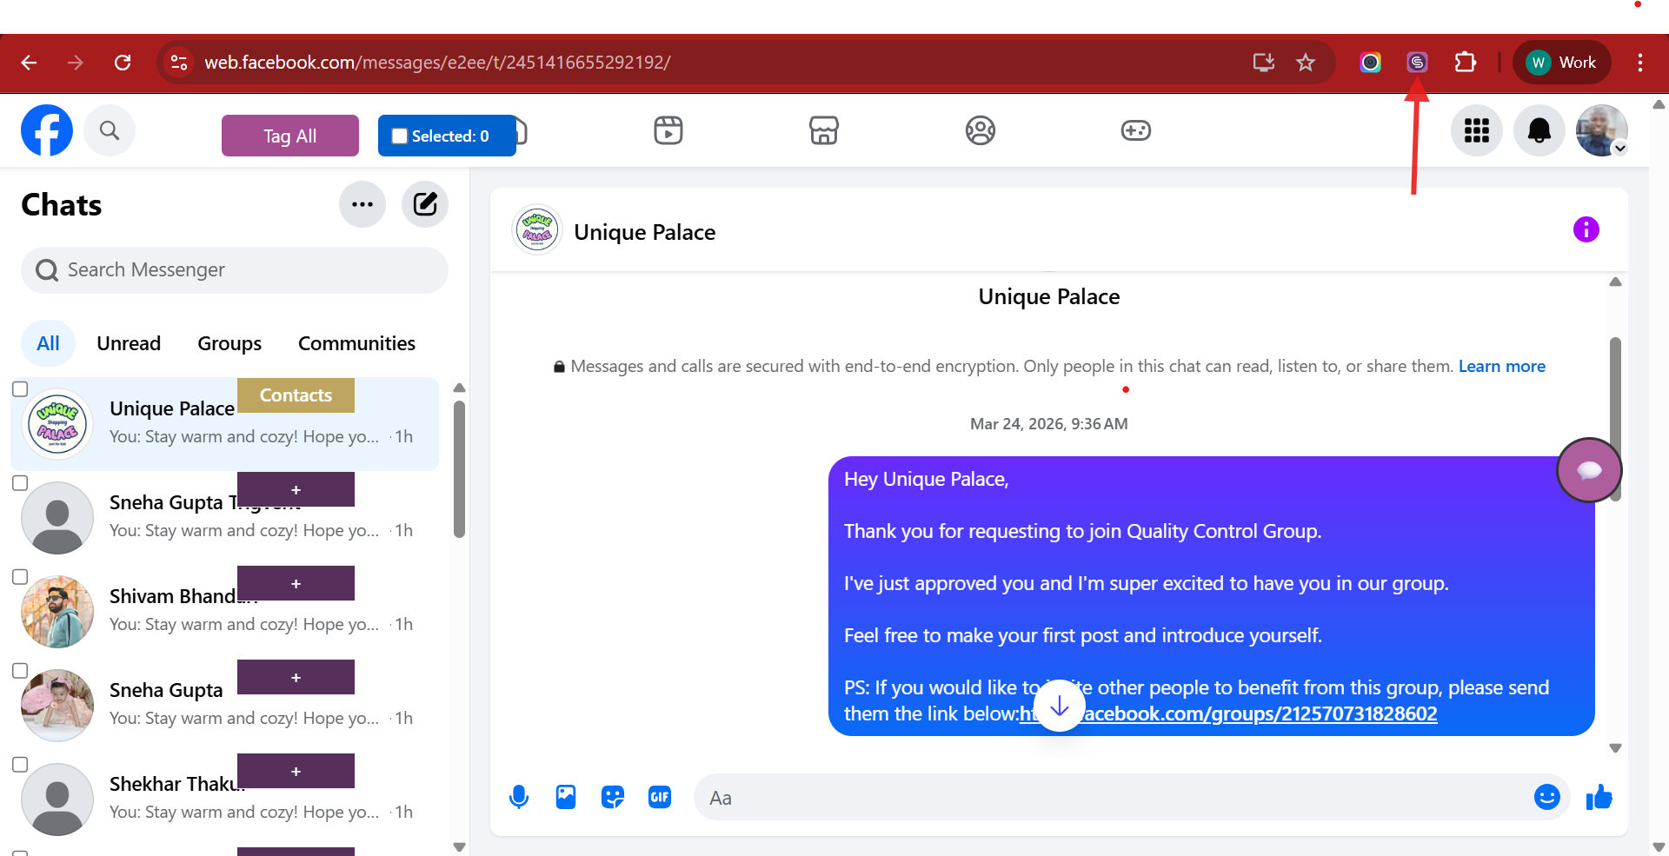
Task: Click the browser forward arrow
Action: (x=76, y=63)
